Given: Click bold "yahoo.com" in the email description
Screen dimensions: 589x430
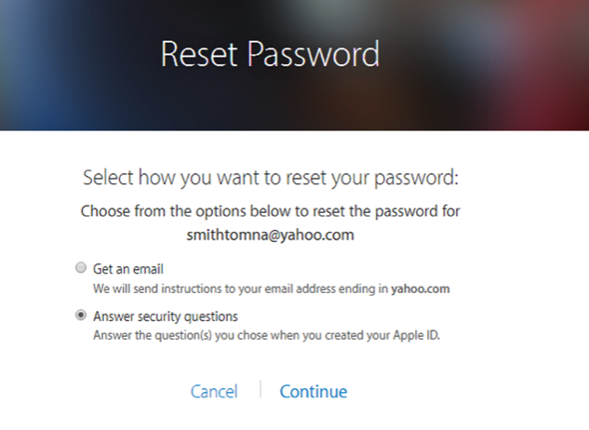Looking at the screenshot, I should (x=420, y=289).
